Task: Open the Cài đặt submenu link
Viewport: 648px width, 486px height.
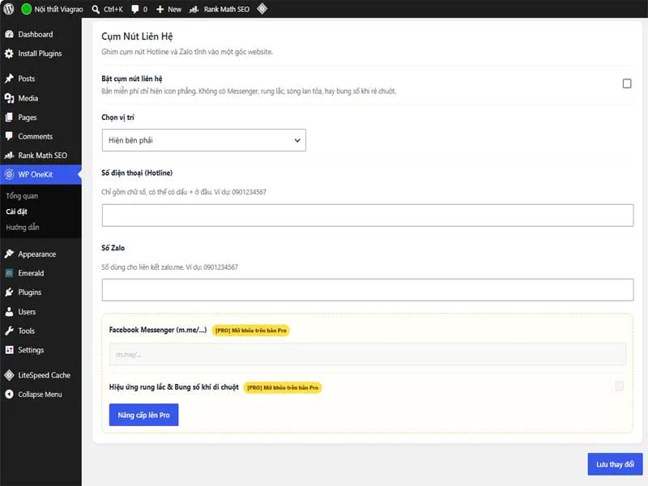Action: tap(16, 211)
